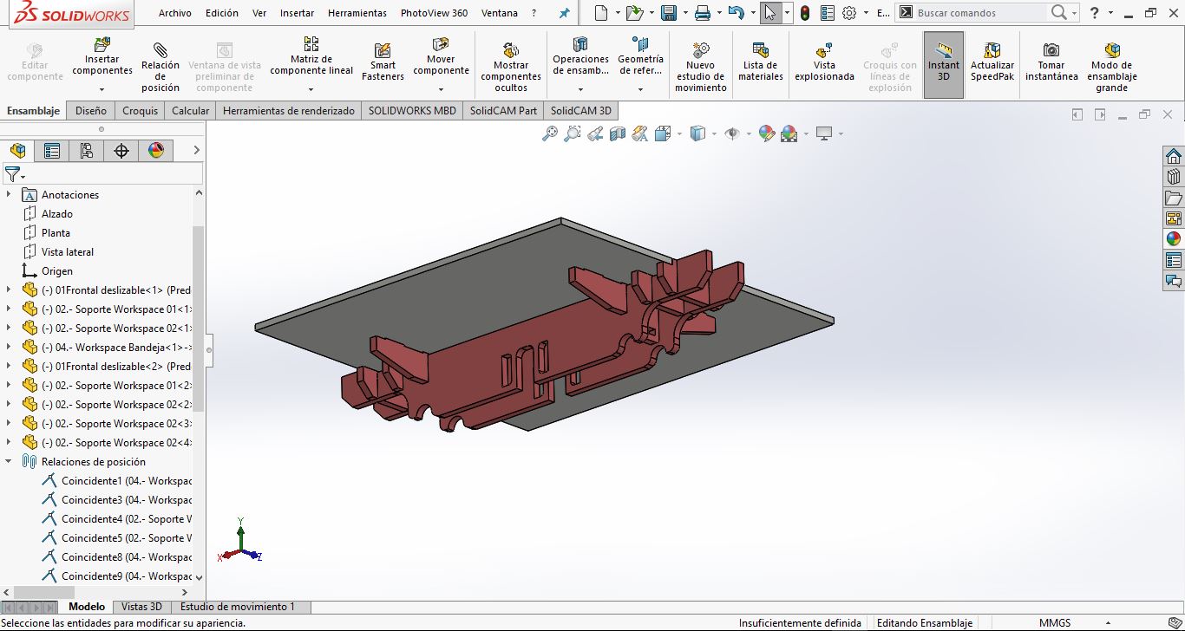Open the Appearances color ball in task pane
Viewport: 1185px width, 631px height.
(1174, 239)
